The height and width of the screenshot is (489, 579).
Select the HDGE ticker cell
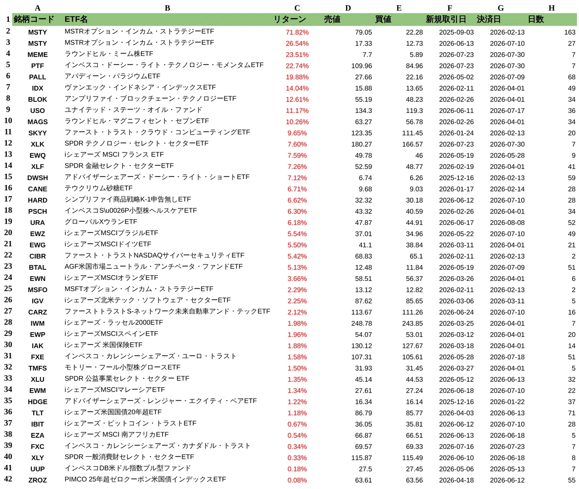pyautogui.click(x=38, y=401)
